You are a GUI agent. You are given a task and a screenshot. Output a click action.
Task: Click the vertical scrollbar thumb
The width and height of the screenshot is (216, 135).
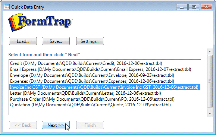(210, 81)
